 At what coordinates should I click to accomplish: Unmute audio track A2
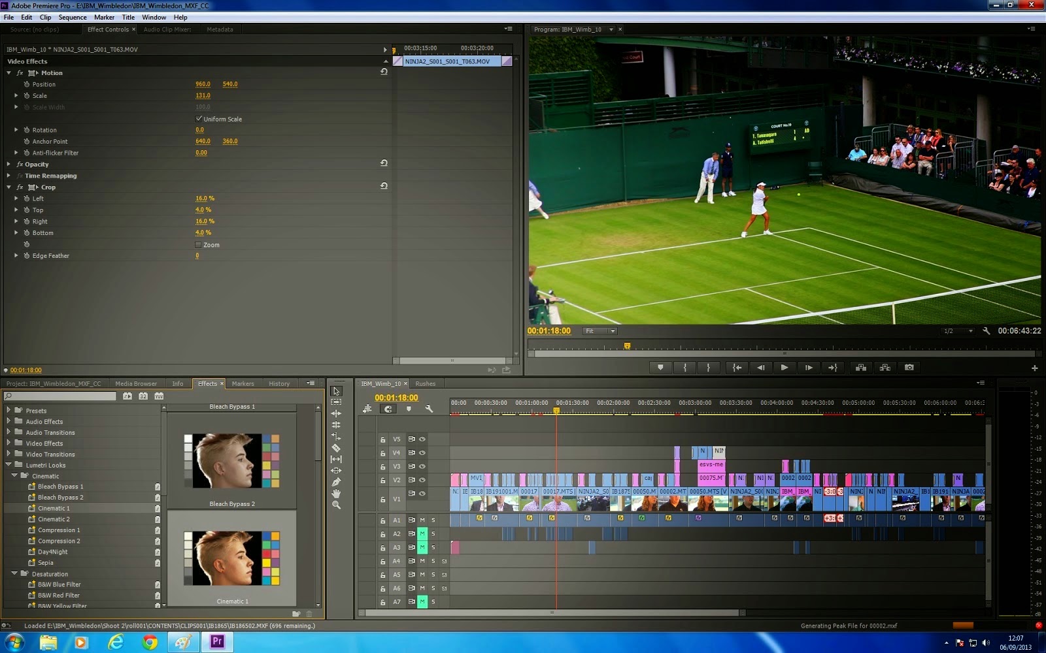[x=422, y=534]
